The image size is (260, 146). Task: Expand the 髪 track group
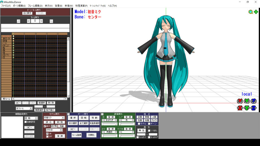point(2,48)
